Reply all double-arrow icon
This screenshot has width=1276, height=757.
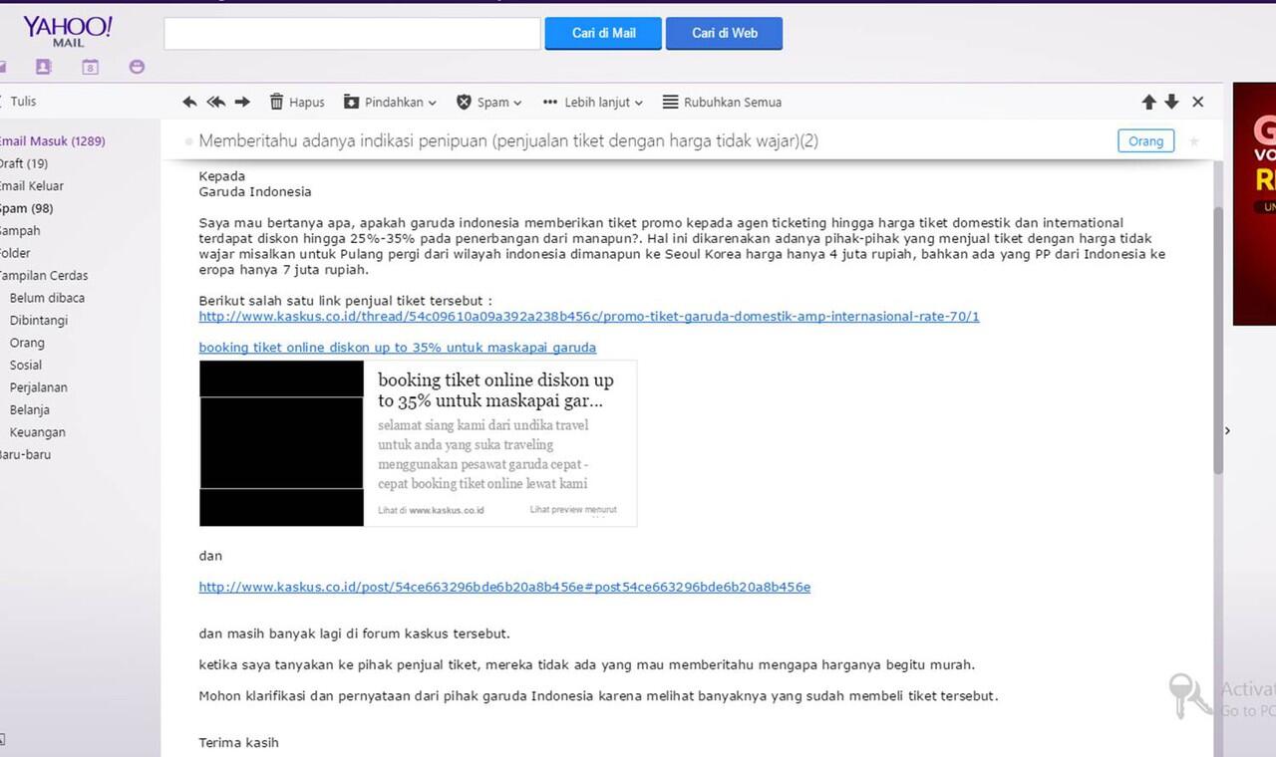215,102
